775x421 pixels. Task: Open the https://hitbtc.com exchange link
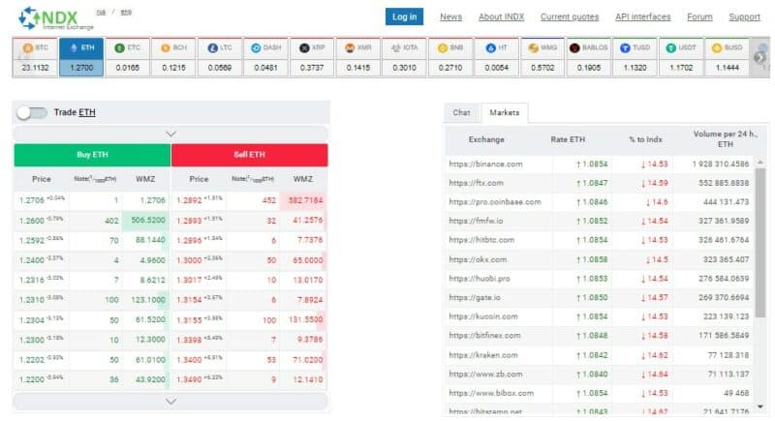click(x=481, y=240)
